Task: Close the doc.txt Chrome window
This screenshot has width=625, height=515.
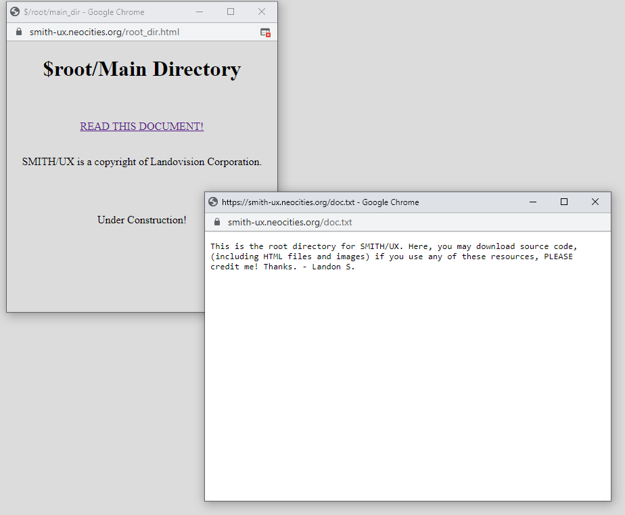Action: [595, 202]
